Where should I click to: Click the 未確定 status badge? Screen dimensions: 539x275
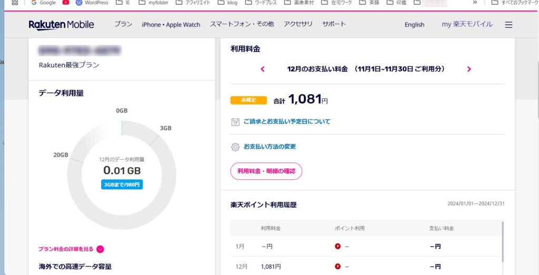coord(248,100)
